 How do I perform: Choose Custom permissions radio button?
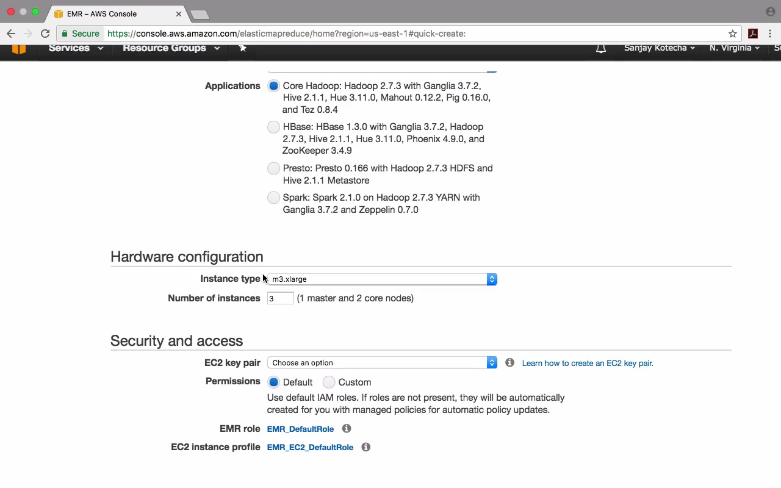coord(329,382)
